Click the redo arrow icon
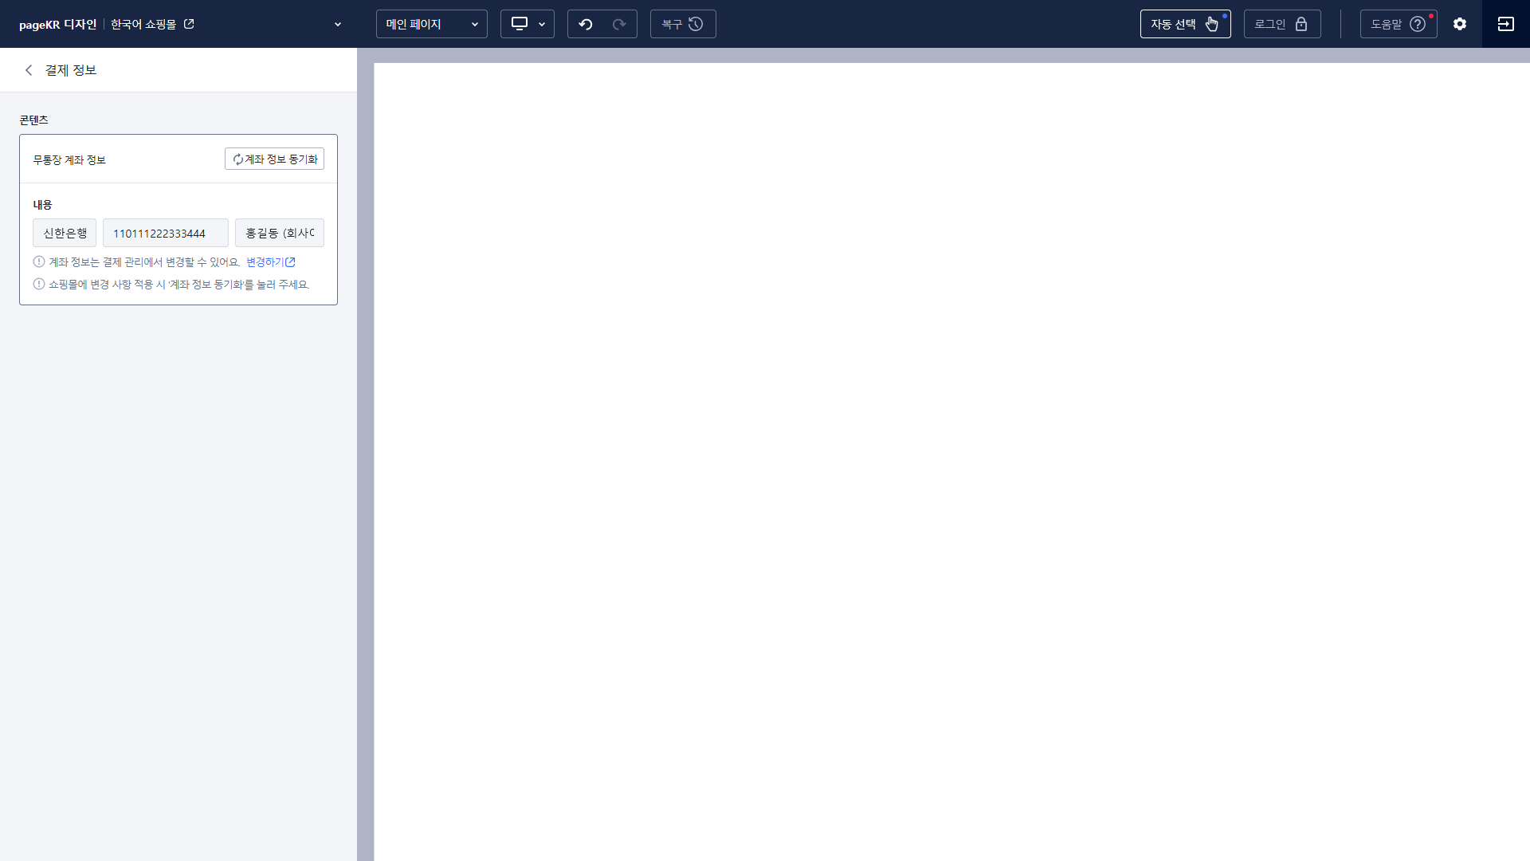1530x861 pixels. point(619,24)
